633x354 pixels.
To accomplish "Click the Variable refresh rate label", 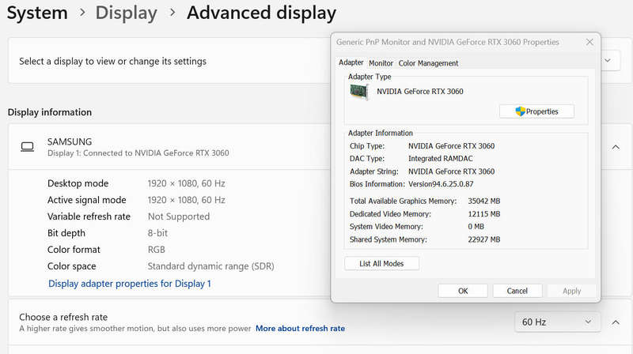I will [x=89, y=217].
